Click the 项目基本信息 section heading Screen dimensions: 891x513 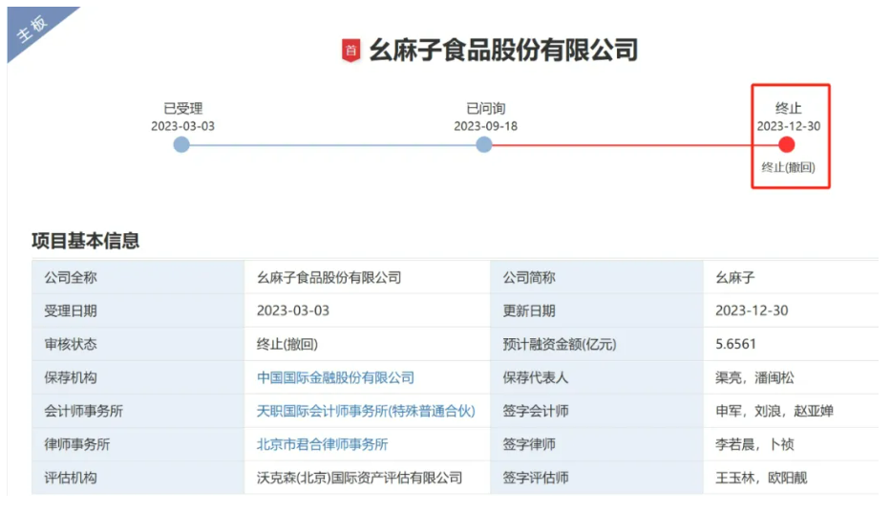coord(86,241)
